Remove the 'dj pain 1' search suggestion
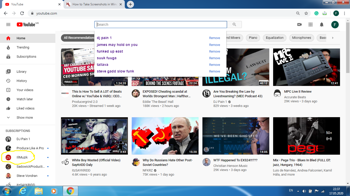This screenshot has height=196, width=350. coord(214,38)
